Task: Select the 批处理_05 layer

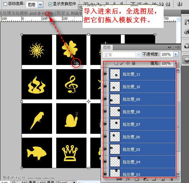Action: coord(142,149)
